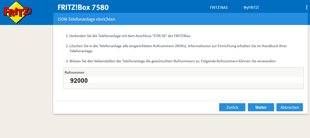
Task: Click the redacted second number row
Action: pyautogui.click(x=74, y=86)
